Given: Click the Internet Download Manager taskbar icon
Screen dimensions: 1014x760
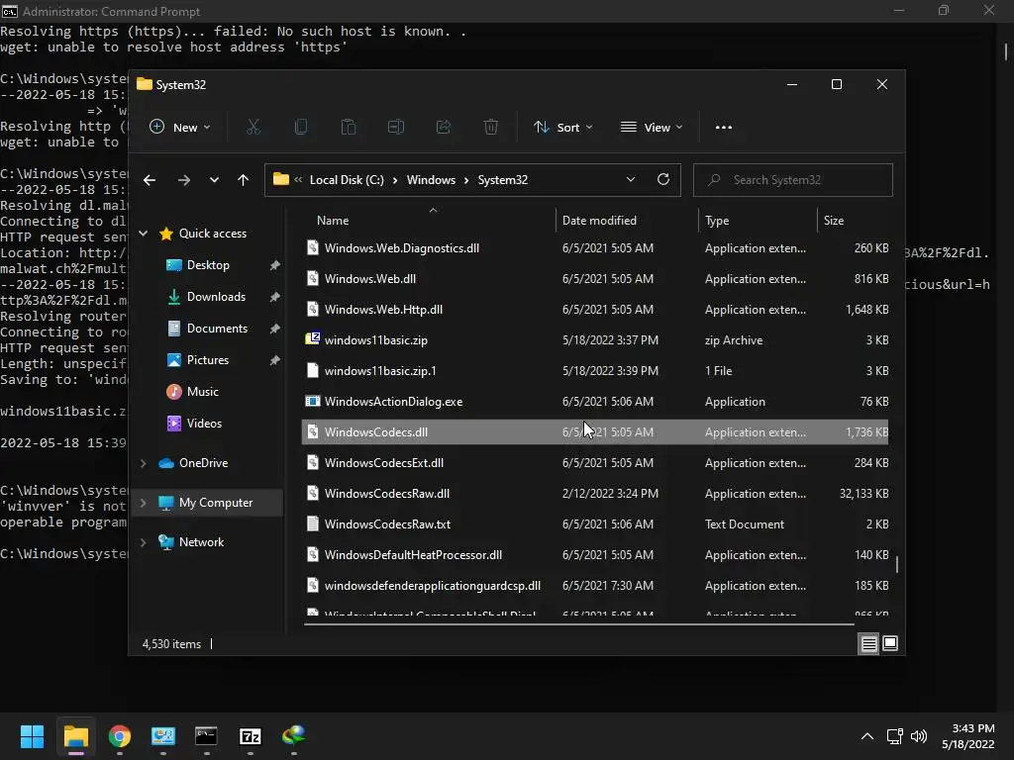Looking at the screenshot, I should [293, 736].
